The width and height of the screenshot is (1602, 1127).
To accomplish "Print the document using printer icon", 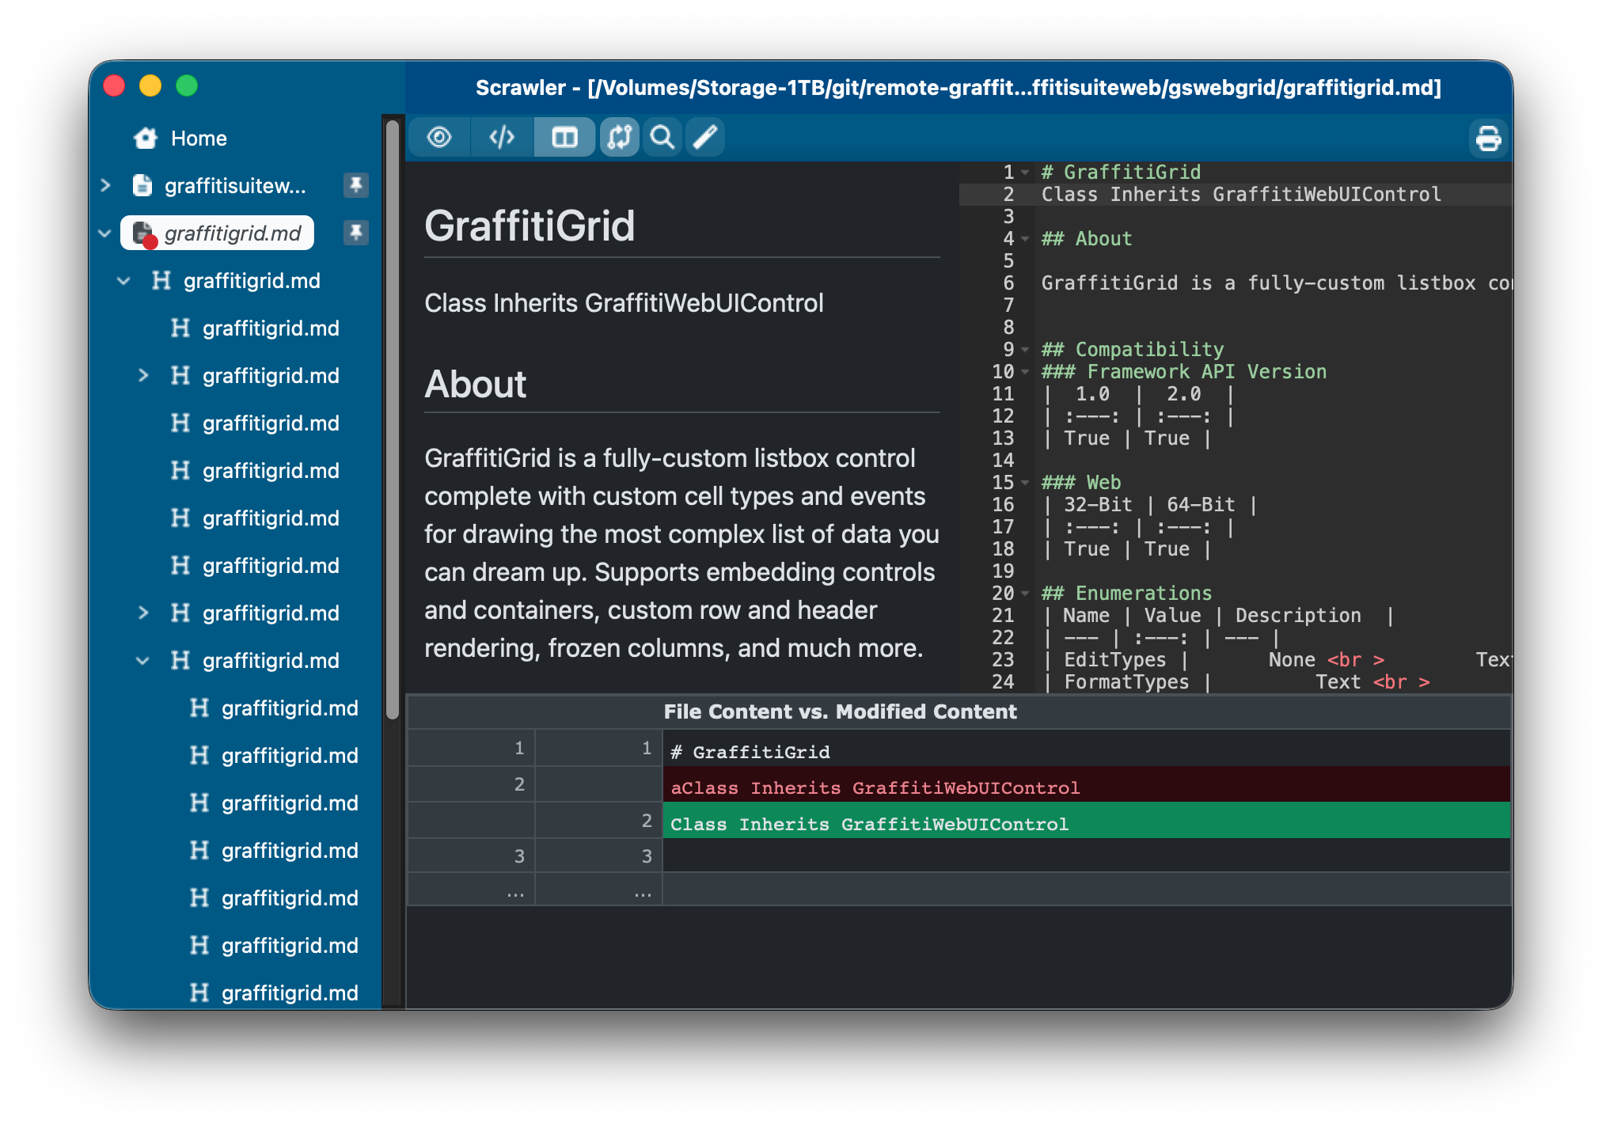I will point(1488,139).
